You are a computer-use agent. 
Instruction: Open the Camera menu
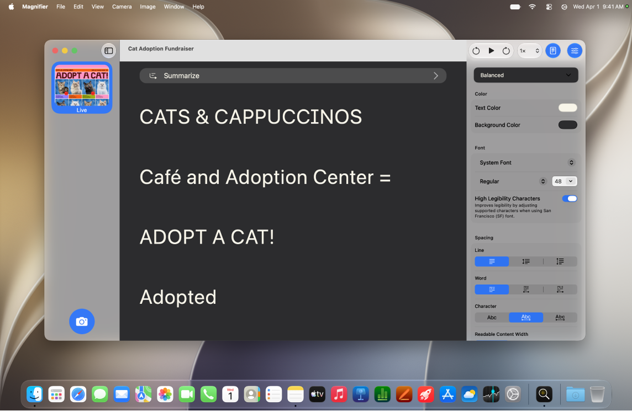click(x=122, y=7)
